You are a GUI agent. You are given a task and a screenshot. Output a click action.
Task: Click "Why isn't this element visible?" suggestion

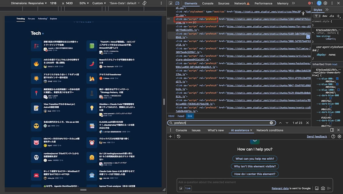pos(255,166)
